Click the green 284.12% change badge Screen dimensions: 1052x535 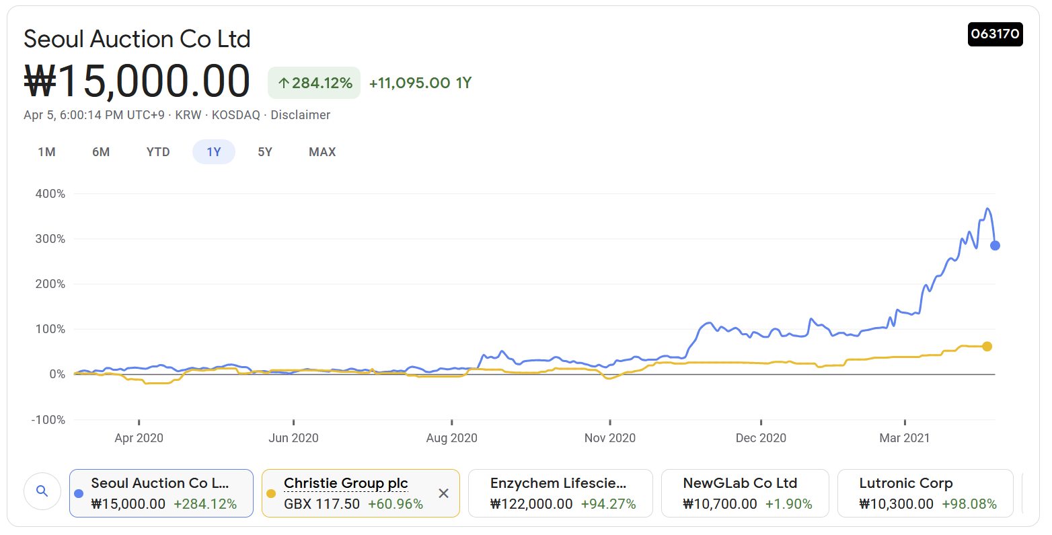pos(314,83)
